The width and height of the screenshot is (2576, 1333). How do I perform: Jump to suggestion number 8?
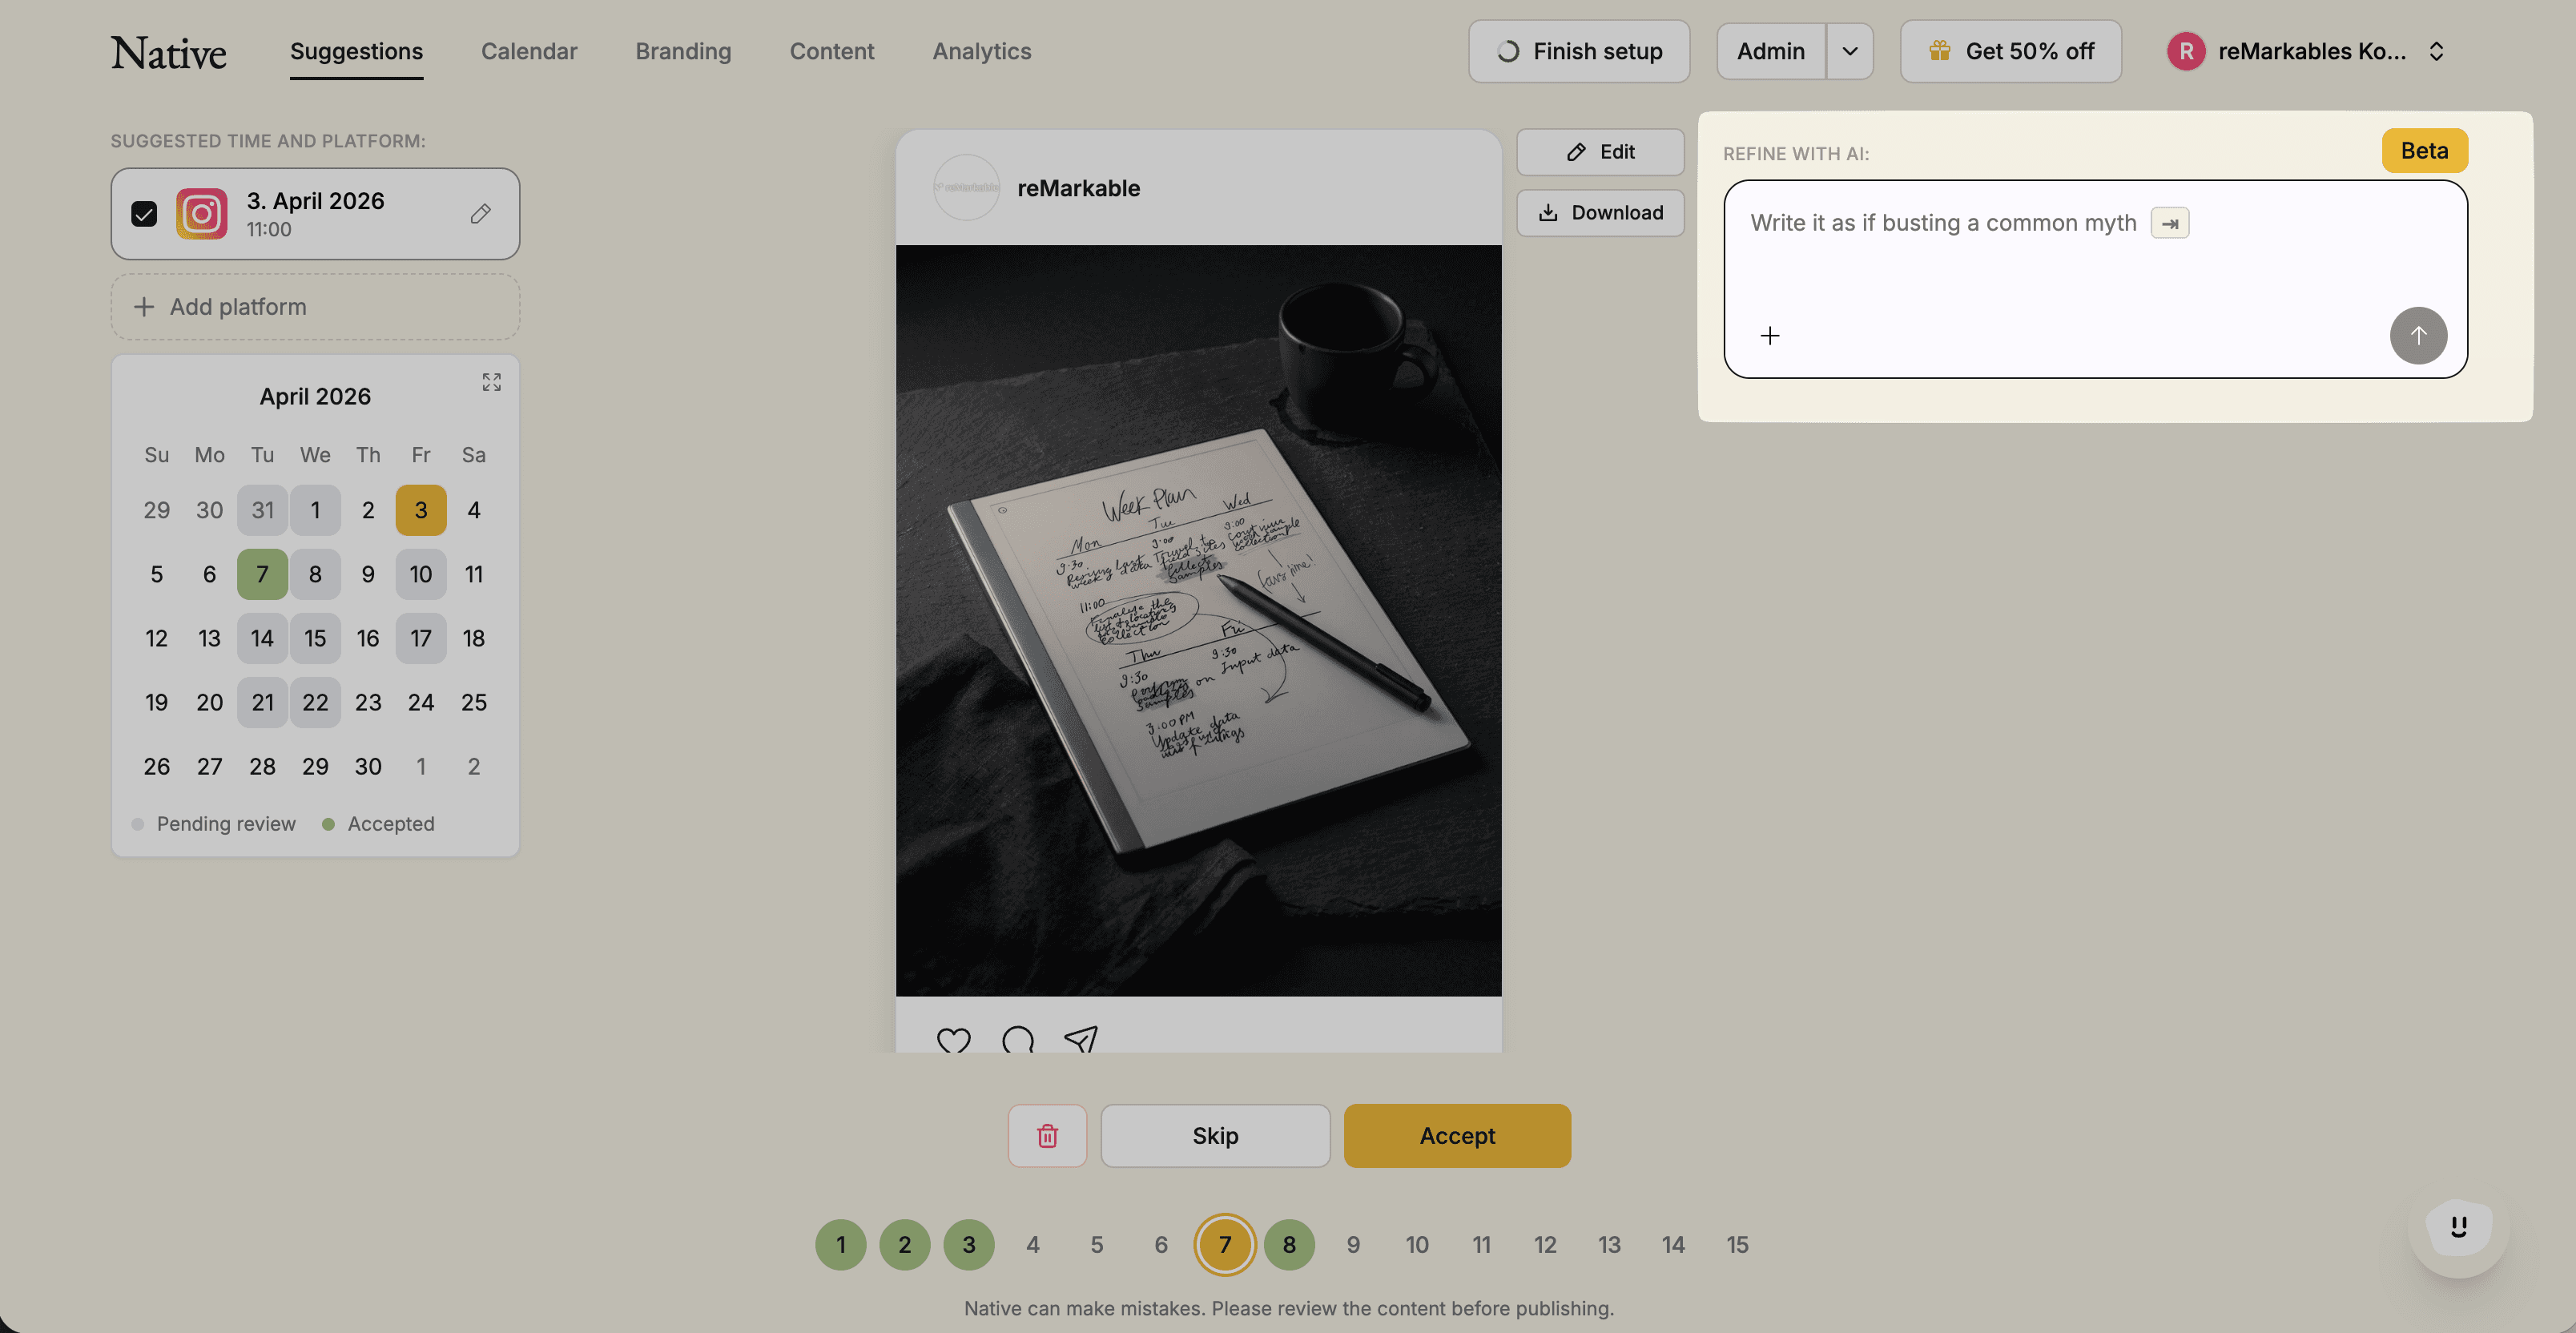1288,1244
